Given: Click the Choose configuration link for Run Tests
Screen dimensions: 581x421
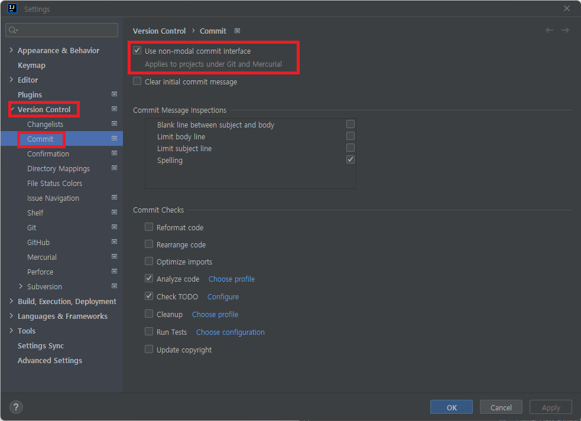Looking at the screenshot, I should [230, 332].
